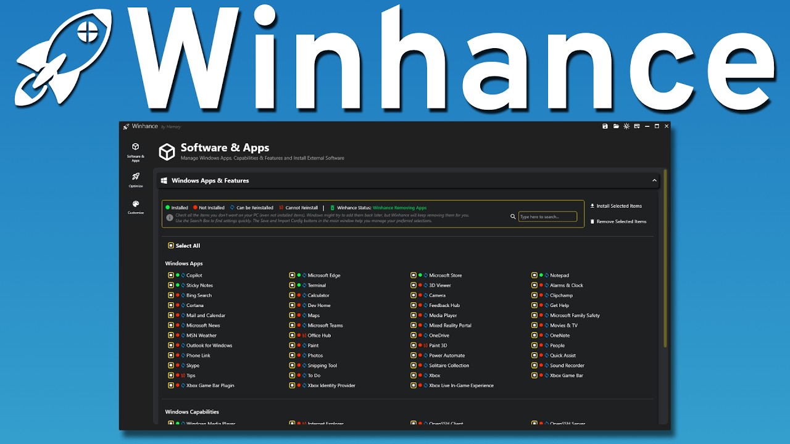The height and width of the screenshot is (444, 790).
Task: Check the Select All checkbox
Action: (171, 245)
